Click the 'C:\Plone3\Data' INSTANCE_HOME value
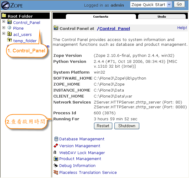Image resolution: width=189 pixels, height=178 pixels. (x=109, y=90)
